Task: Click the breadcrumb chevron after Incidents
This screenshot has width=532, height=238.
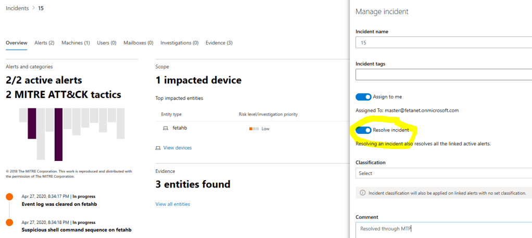Action: click(34, 8)
